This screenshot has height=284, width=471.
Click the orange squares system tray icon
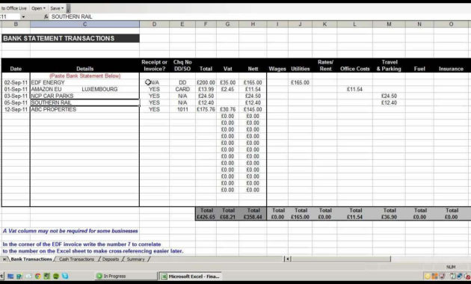pyautogui.click(x=434, y=276)
